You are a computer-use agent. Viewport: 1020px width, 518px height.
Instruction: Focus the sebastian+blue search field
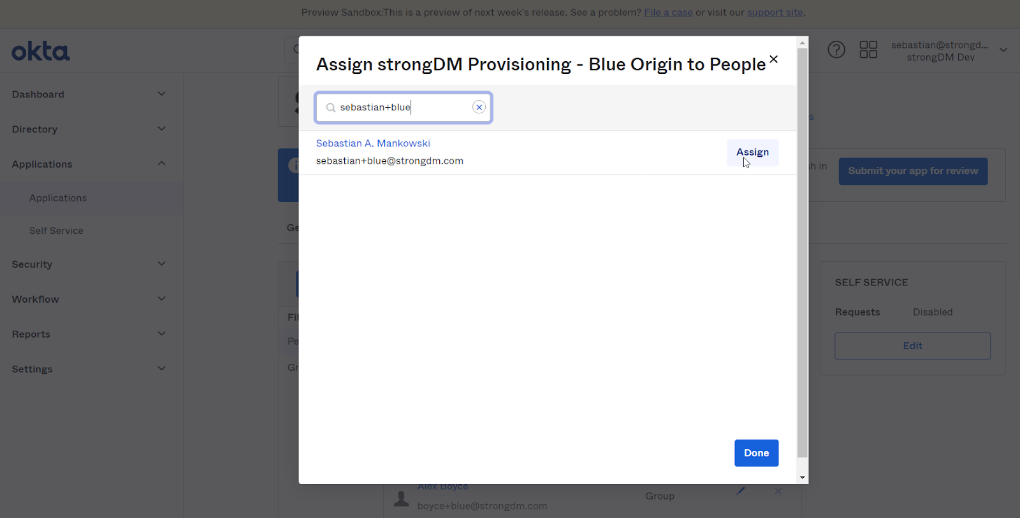click(404, 108)
